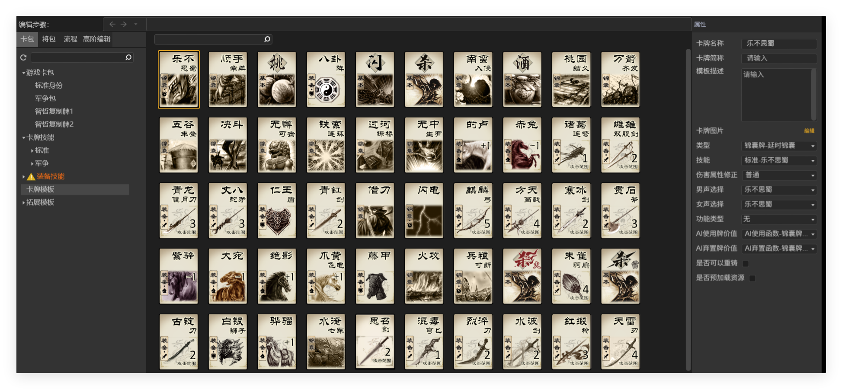Select the 闪电 lightning card

[x=424, y=210]
